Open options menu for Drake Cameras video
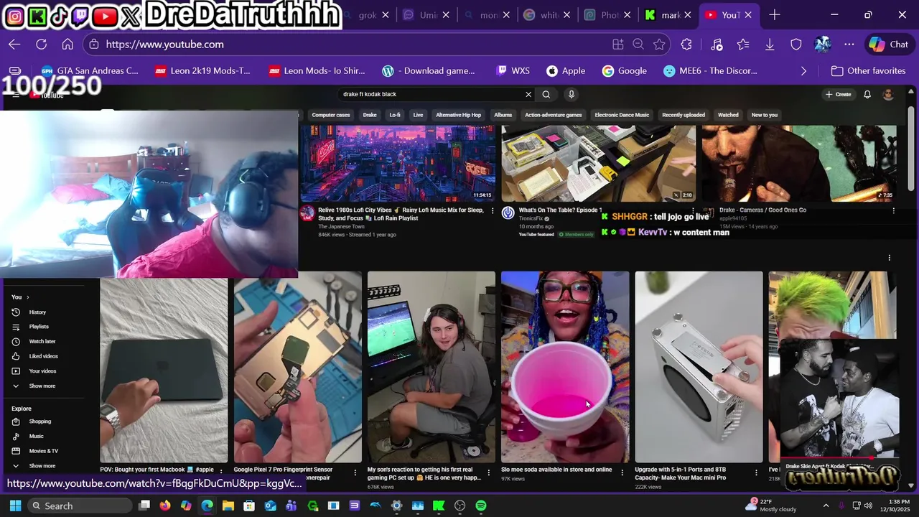 (893, 210)
